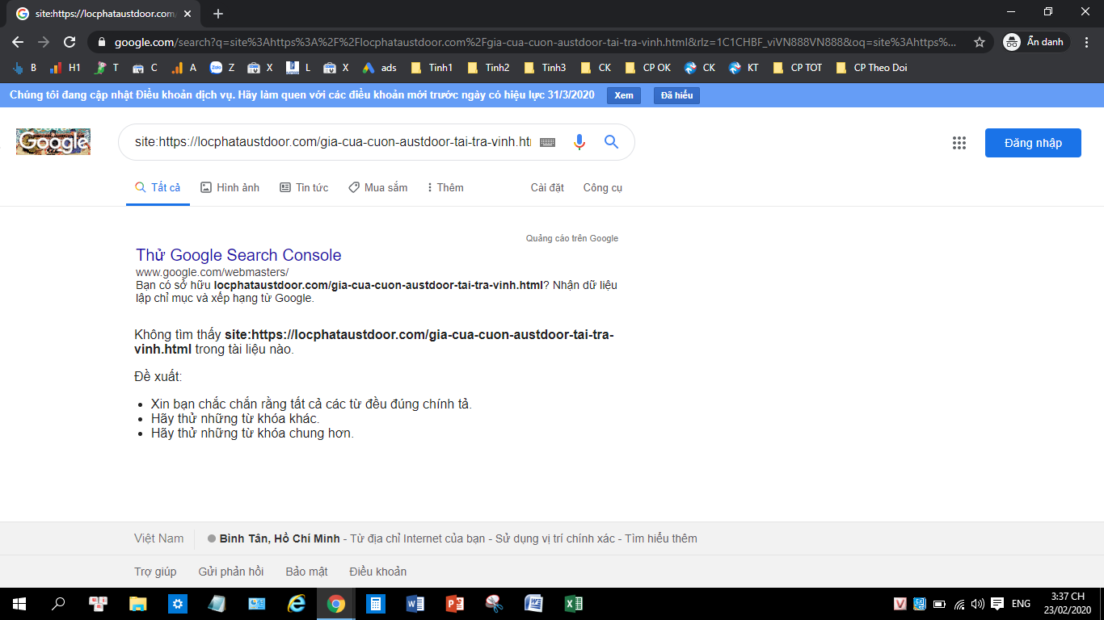Open the Bảo mật footer link
This screenshot has height=620, width=1104.
click(306, 572)
